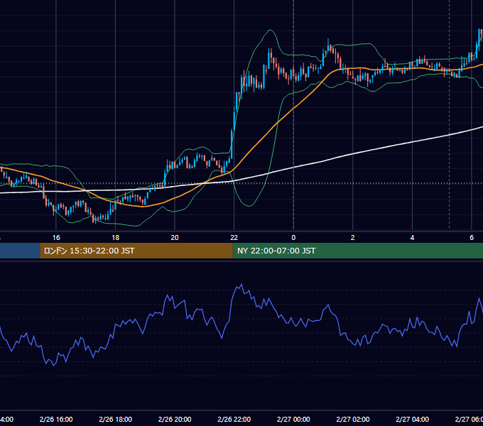Click the blue session bar before London
The width and height of the screenshot is (483, 426).
(x=20, y=251)
